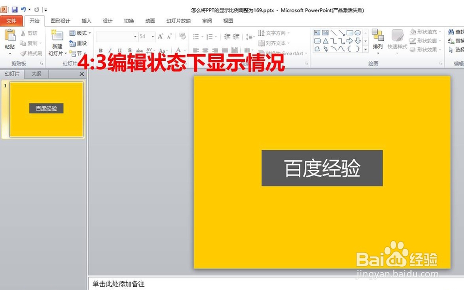Select the 百度经验 text box on the slide
This screenshot has height=290, width=464.
[322, 168]
